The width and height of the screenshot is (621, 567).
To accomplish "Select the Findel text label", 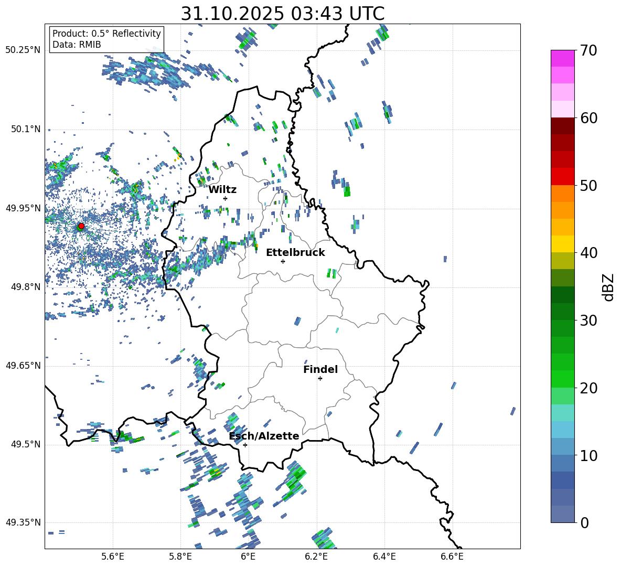I will pyautogui.click(x=320, y=369).
